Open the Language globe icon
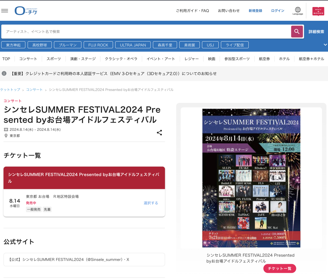The height and width of the screenshot is (279, 328). [x=298, y=11]
